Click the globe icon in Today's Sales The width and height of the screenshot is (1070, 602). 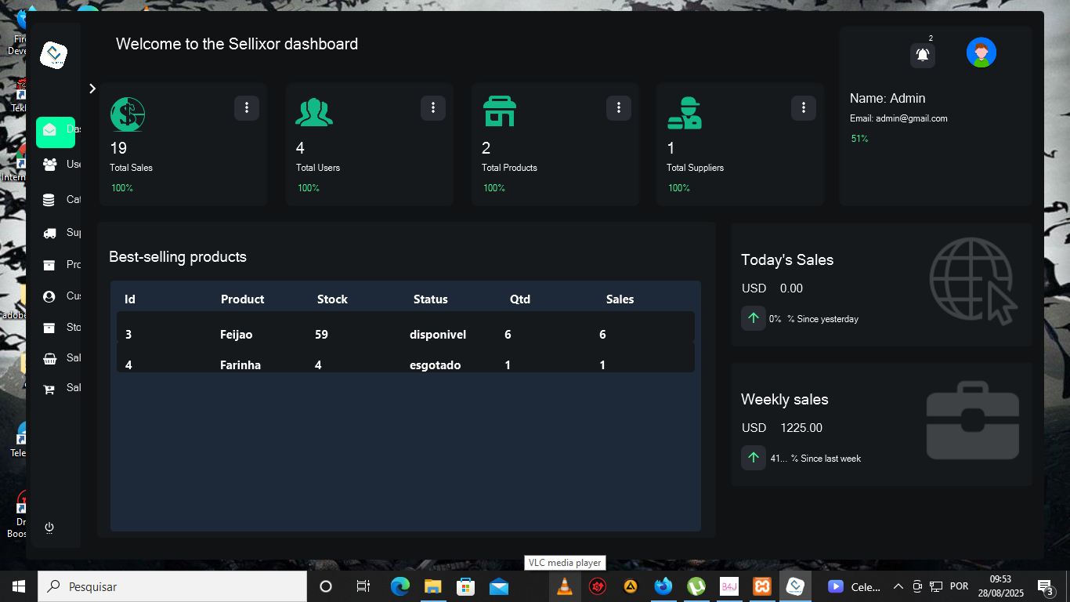[974, 281]
